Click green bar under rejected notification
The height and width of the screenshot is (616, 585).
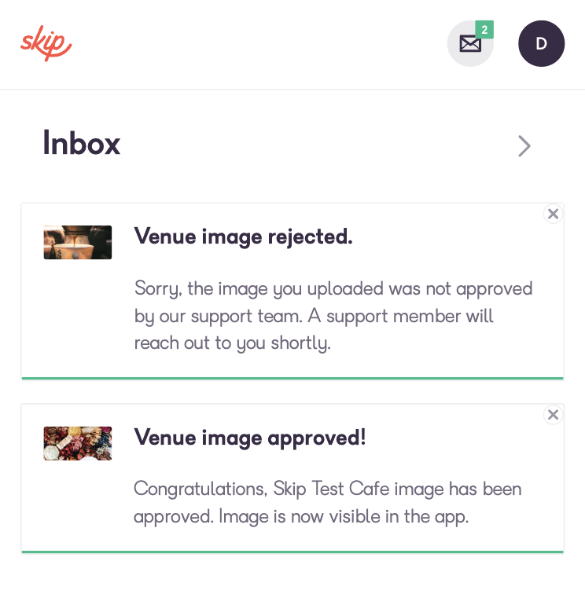tap(292, 379)
